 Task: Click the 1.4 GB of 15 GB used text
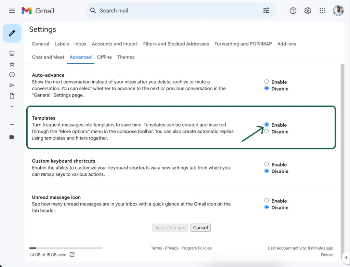[x=48, y=255]
